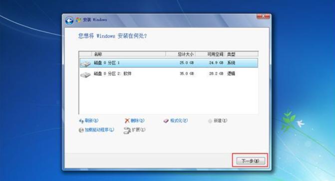Create a new partition with 新建(E)

click(220, 121)
